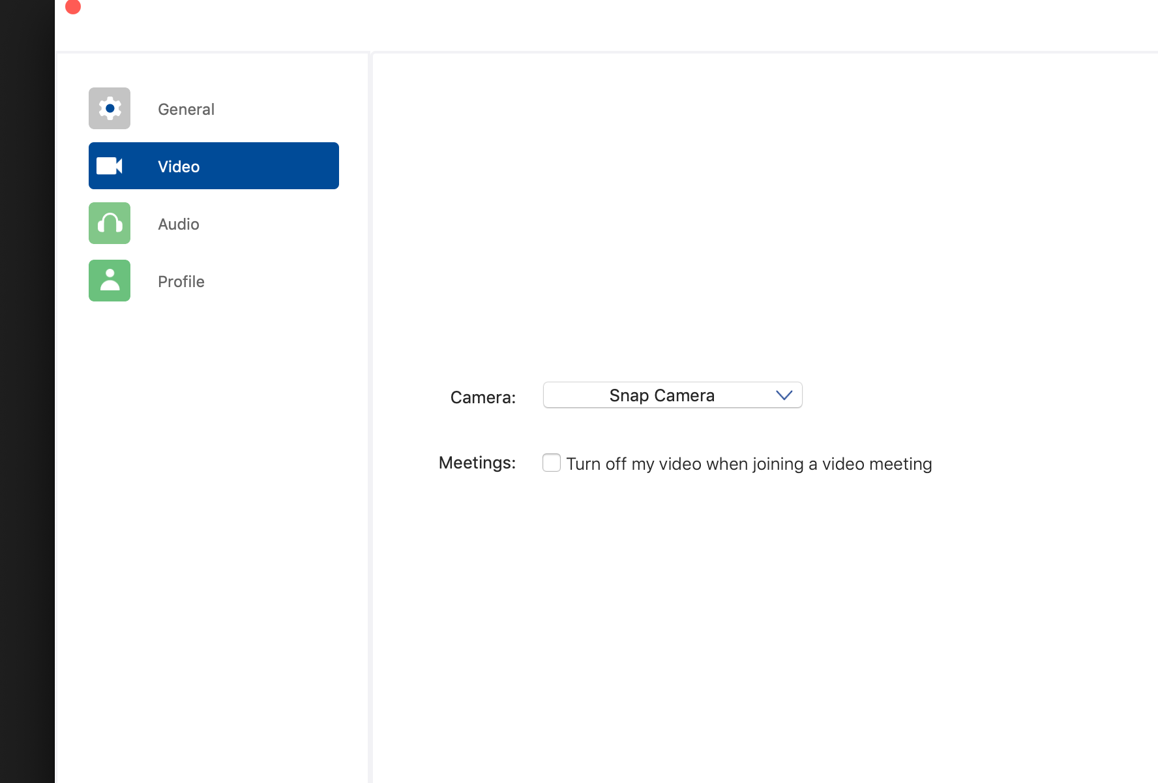Select the Video settings tab label
The image size is (1158, 783).
tap(179, 166)
